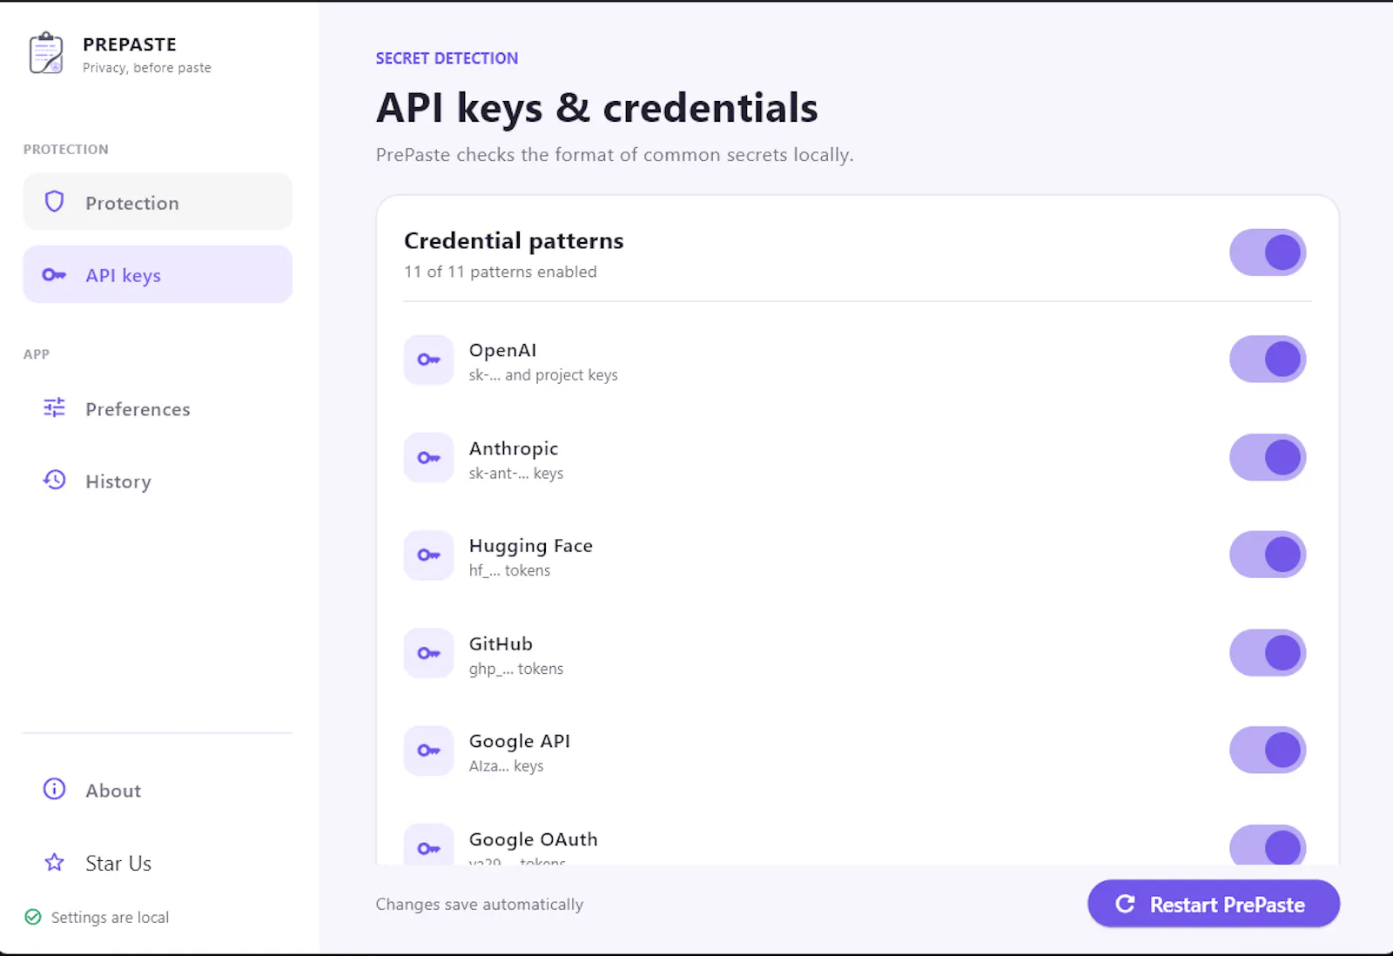The width and height of the screenshot is (1393, 956).
Task: Click the shield icon beside Protection
Action: (x=54, y=202)
